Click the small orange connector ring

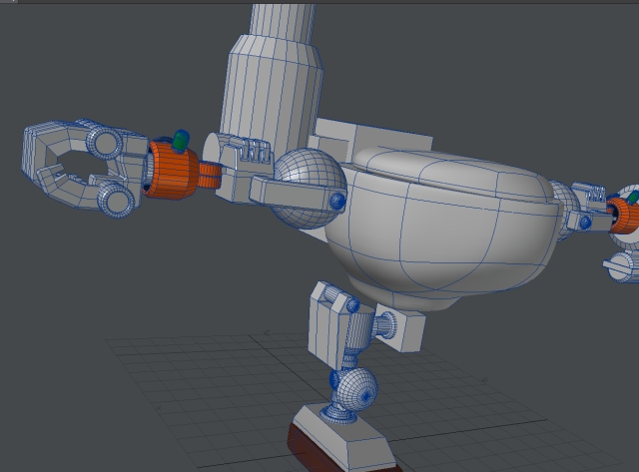[208, 174]
